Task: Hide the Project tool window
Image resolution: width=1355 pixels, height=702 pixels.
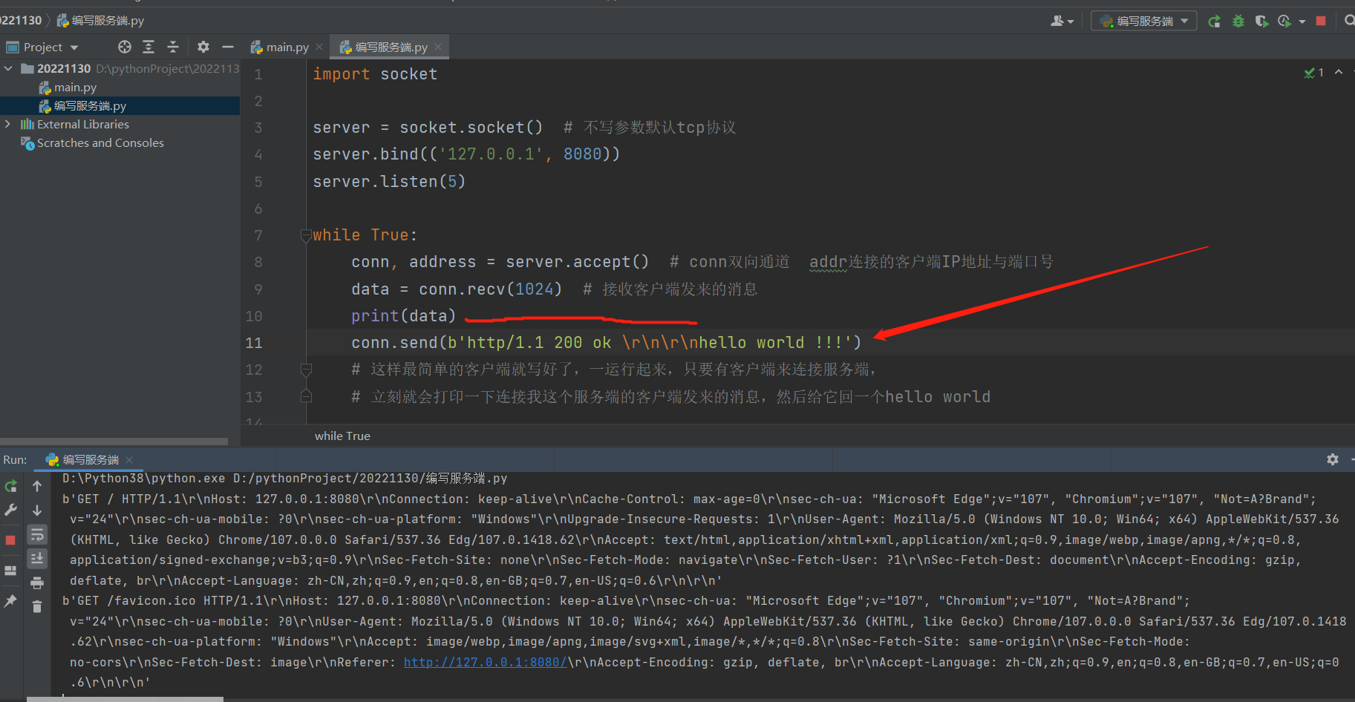Action: [228, 47]
